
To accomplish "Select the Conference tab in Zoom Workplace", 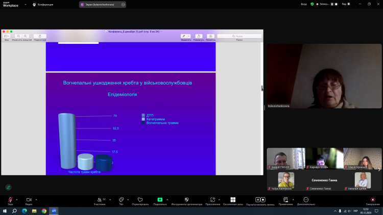I will (42, 4).
